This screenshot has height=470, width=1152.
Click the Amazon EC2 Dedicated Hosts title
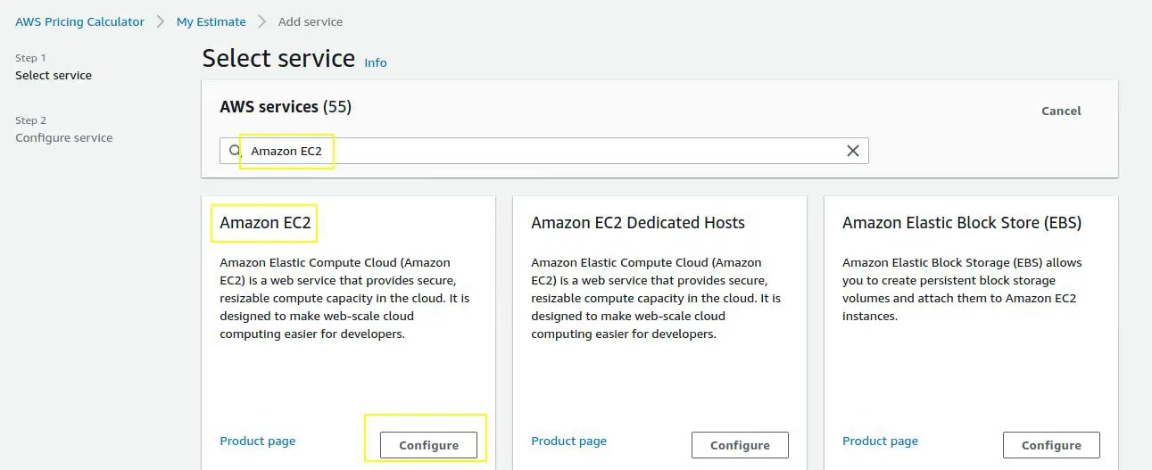(637, 223)
